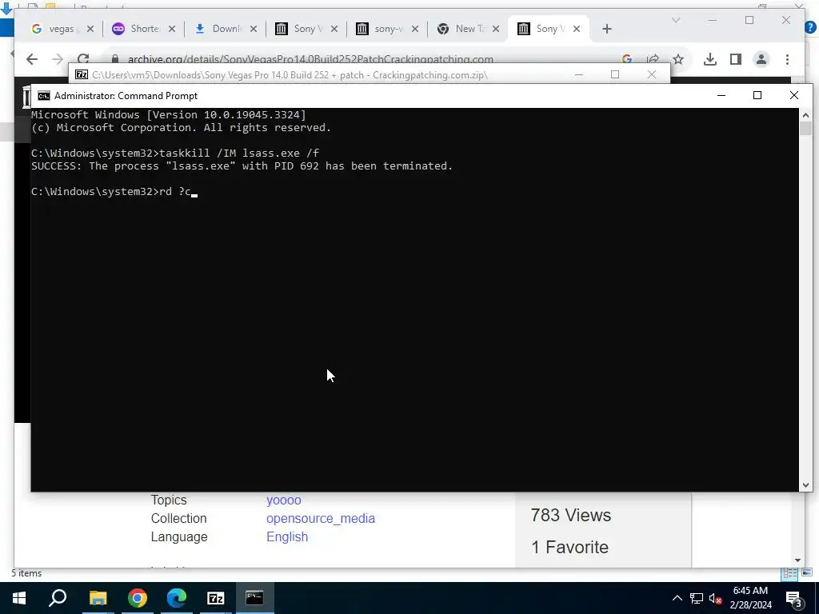Open 7-Zip from taskbar
The width and height of the screenshot is (819, 614).
click(216, 598)
